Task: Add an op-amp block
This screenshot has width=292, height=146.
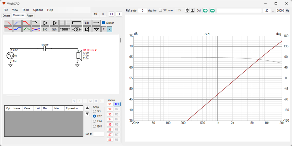Action: pyautogui.click(x=55, y=23)
